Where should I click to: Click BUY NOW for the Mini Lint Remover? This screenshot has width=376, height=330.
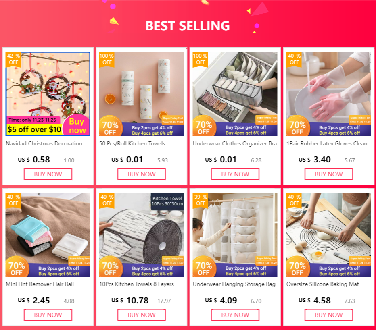pyautogui.click(x=48, y=315)
